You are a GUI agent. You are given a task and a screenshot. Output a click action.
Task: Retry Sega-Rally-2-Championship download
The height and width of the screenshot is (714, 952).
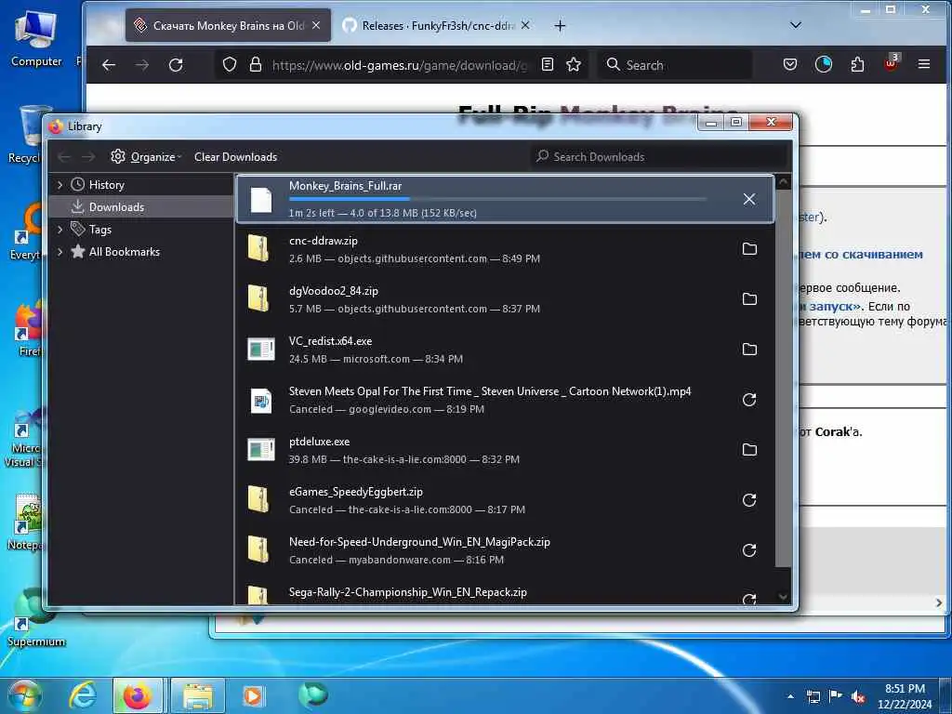click(x=749, y=599)
